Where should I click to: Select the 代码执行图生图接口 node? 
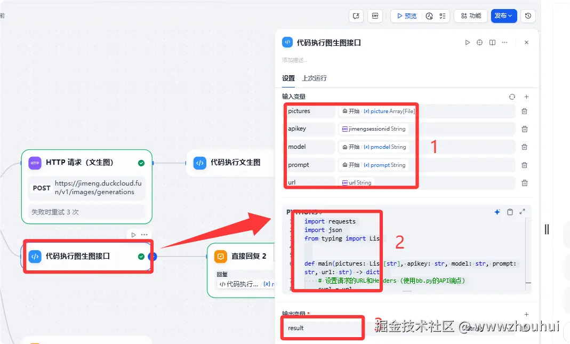pyautogui.click(x=86, y=257)
